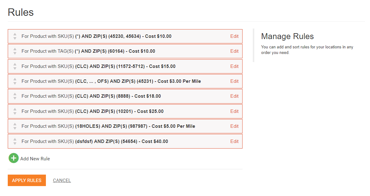The height and width of the screenshot is (196, 370).
Task: Click the Add New Rule text label
Action: 35,159
